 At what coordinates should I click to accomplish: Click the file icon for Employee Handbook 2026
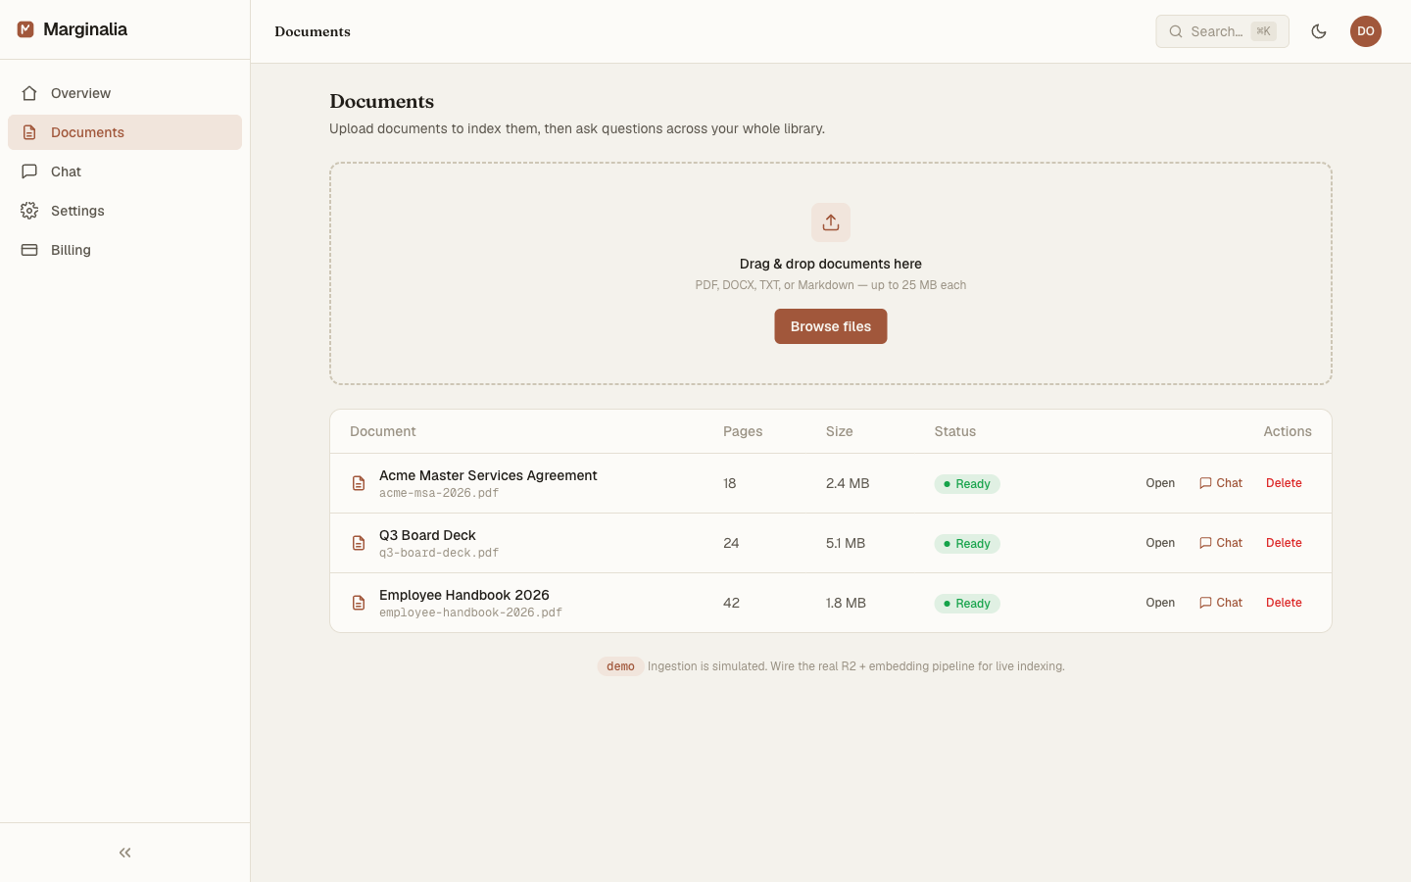(x=359, y=603)
